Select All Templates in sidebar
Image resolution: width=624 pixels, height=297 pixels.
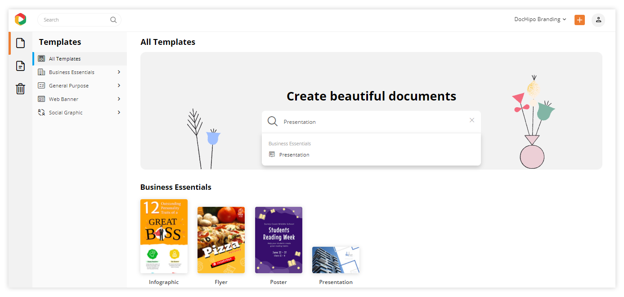[x=80, y=59]
